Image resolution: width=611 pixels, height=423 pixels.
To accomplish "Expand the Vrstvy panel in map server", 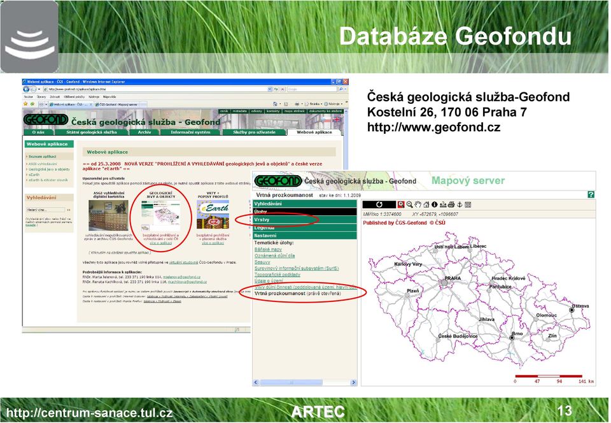I will point(305,220).
